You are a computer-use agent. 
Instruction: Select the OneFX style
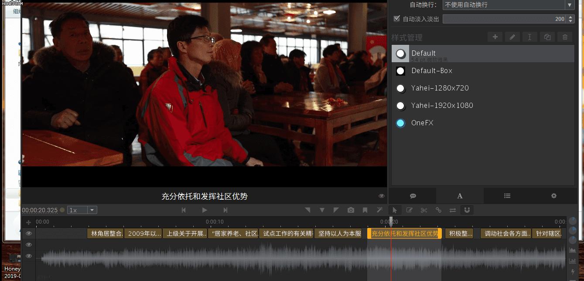tap(422, 123)
